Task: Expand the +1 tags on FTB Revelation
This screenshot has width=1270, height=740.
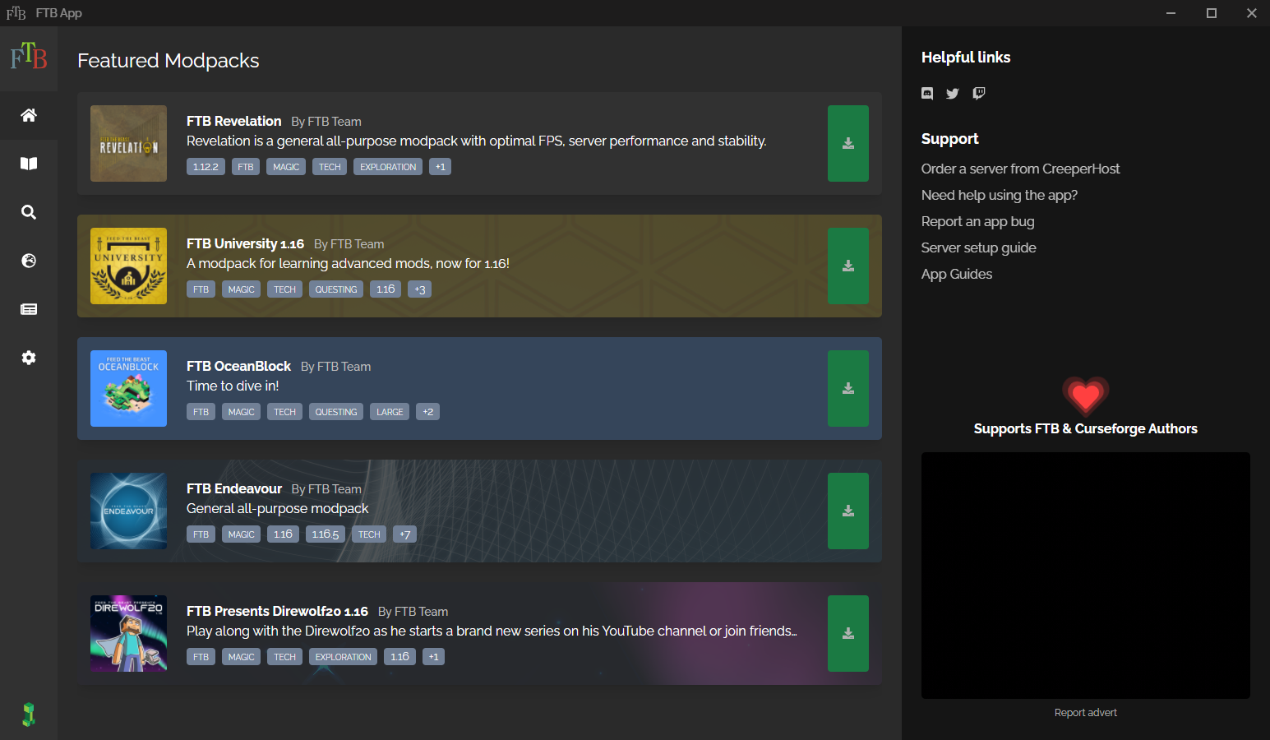Action: coord(441,167)
